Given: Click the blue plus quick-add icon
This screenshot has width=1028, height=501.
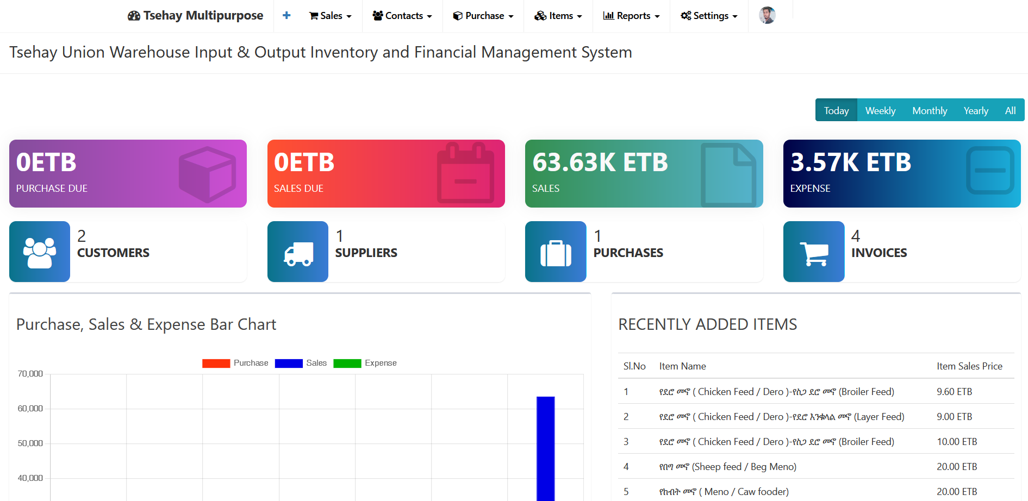Looking at the screenshot, I should 286,16.
